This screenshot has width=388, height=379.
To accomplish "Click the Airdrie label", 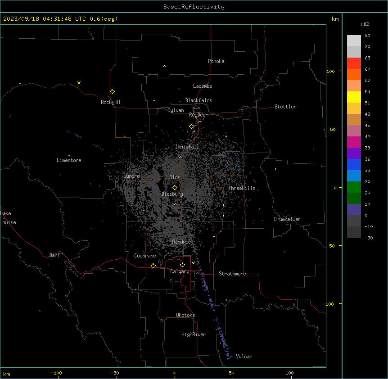I will click(x=182, y=242).
